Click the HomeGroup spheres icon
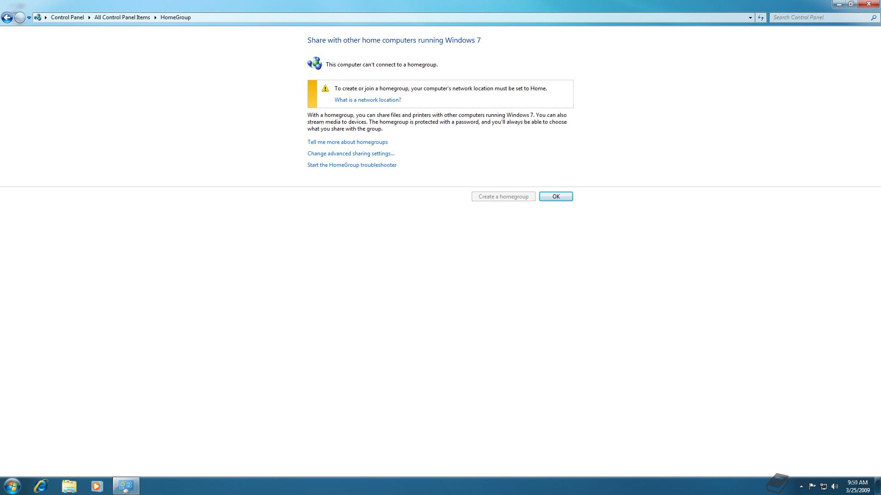The width and height of the screenshot is (881, 495). [x=315, y=63]
